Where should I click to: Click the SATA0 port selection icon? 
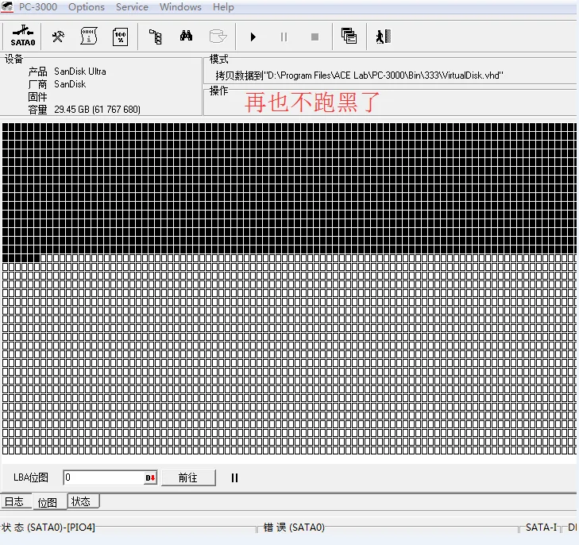[22, 36]
